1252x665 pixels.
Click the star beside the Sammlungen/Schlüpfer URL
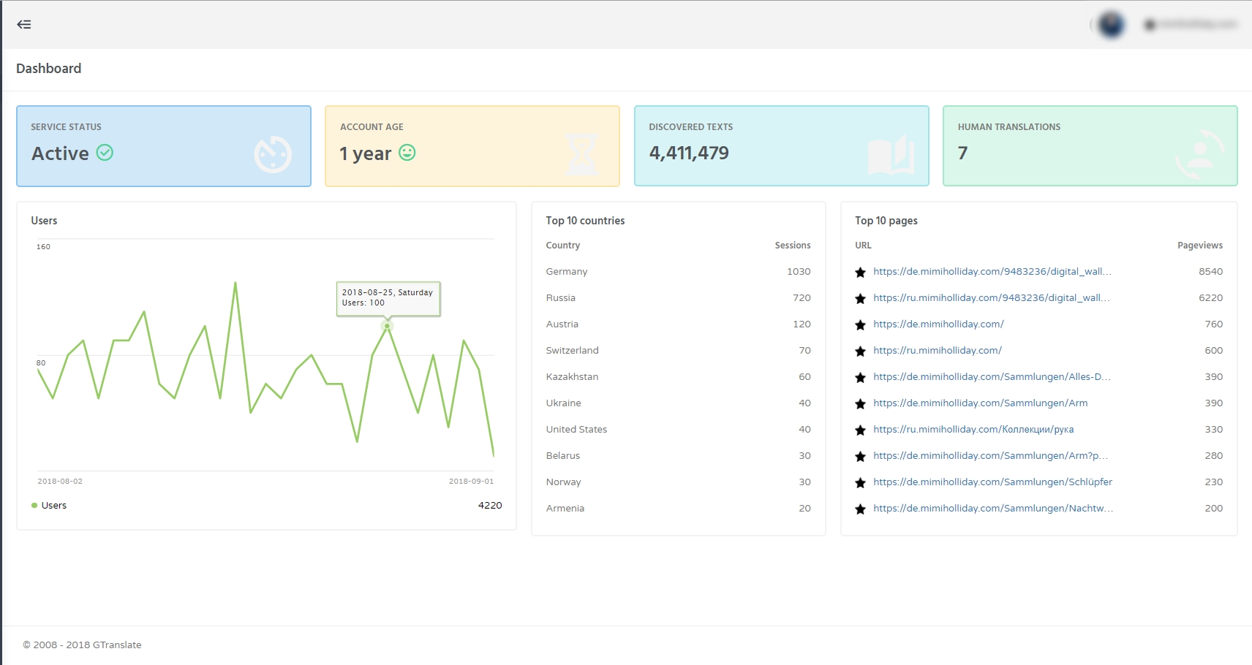click(861, 482)
